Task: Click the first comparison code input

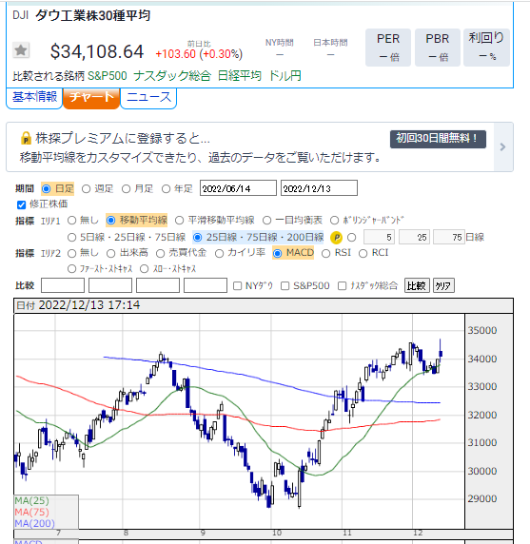Action: click(x=63, y=285)
